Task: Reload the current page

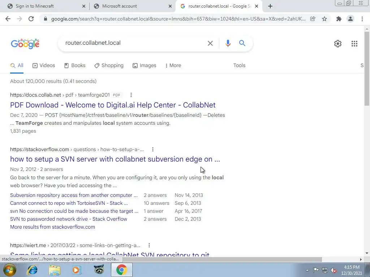Action: click(31, 19)
